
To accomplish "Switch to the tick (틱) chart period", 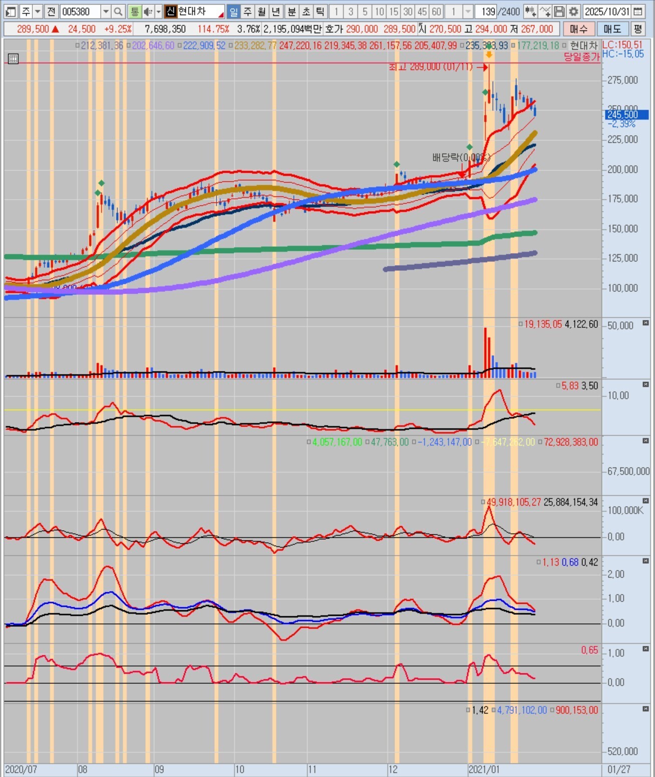I will point(320,12).
